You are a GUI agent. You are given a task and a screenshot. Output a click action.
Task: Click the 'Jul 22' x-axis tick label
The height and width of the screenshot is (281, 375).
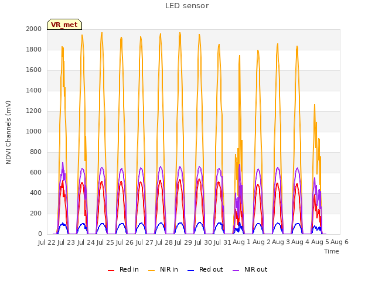pyautogui.click(x=47, y=242)
